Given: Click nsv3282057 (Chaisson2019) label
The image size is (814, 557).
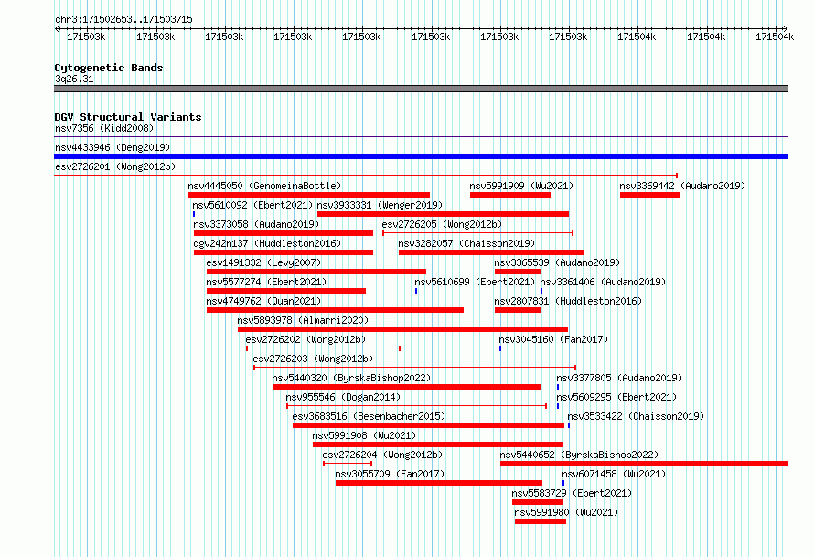Looking at the screenshot, I should (x=466, y=243).
